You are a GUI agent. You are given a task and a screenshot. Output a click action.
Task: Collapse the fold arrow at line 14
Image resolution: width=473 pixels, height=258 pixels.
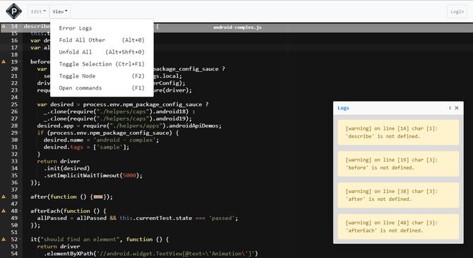[x=20, y=27]
